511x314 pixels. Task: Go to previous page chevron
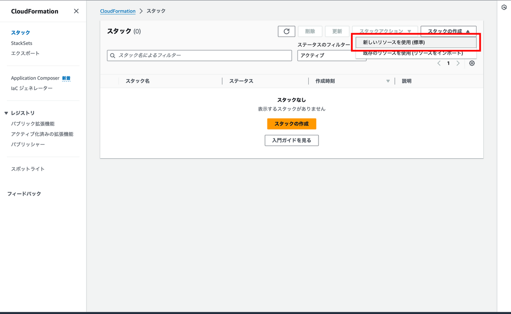(439, 63)
